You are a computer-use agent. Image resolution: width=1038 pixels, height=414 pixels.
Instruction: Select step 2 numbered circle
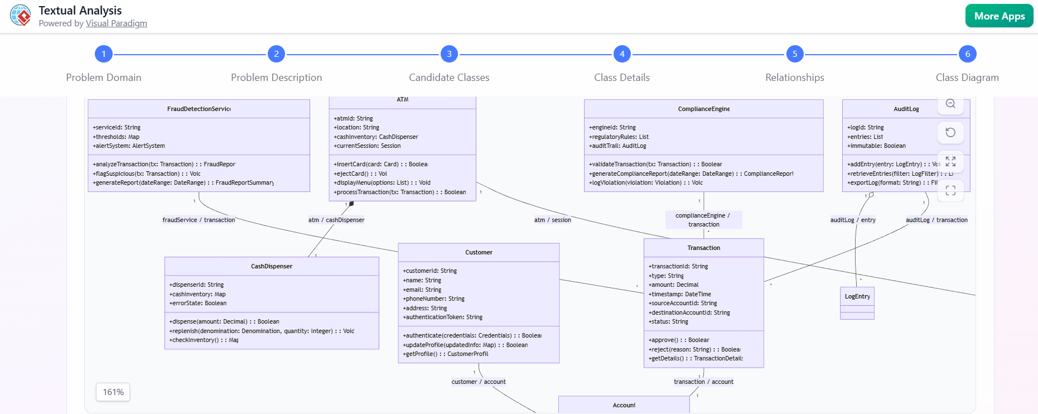276,54
